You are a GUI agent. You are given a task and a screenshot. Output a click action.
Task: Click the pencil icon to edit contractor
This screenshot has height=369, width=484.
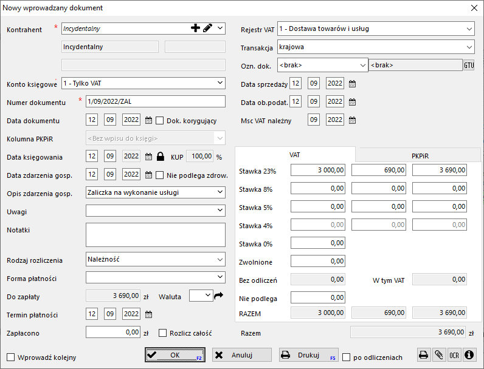point(207,28)
